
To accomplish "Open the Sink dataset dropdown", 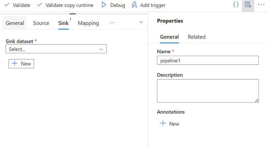I will tap(56, 49).
